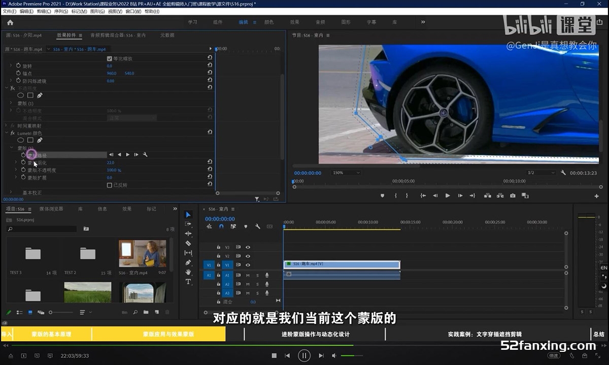The image size is (609, 365).
Task: Select the Hand tool
Action: tap(188, 272)
